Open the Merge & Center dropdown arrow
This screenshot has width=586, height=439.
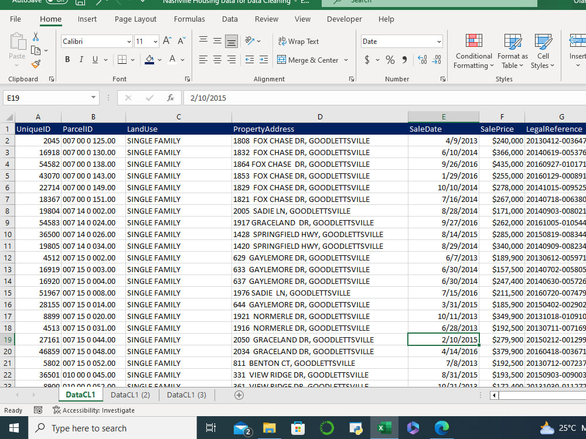coord(346,60)
